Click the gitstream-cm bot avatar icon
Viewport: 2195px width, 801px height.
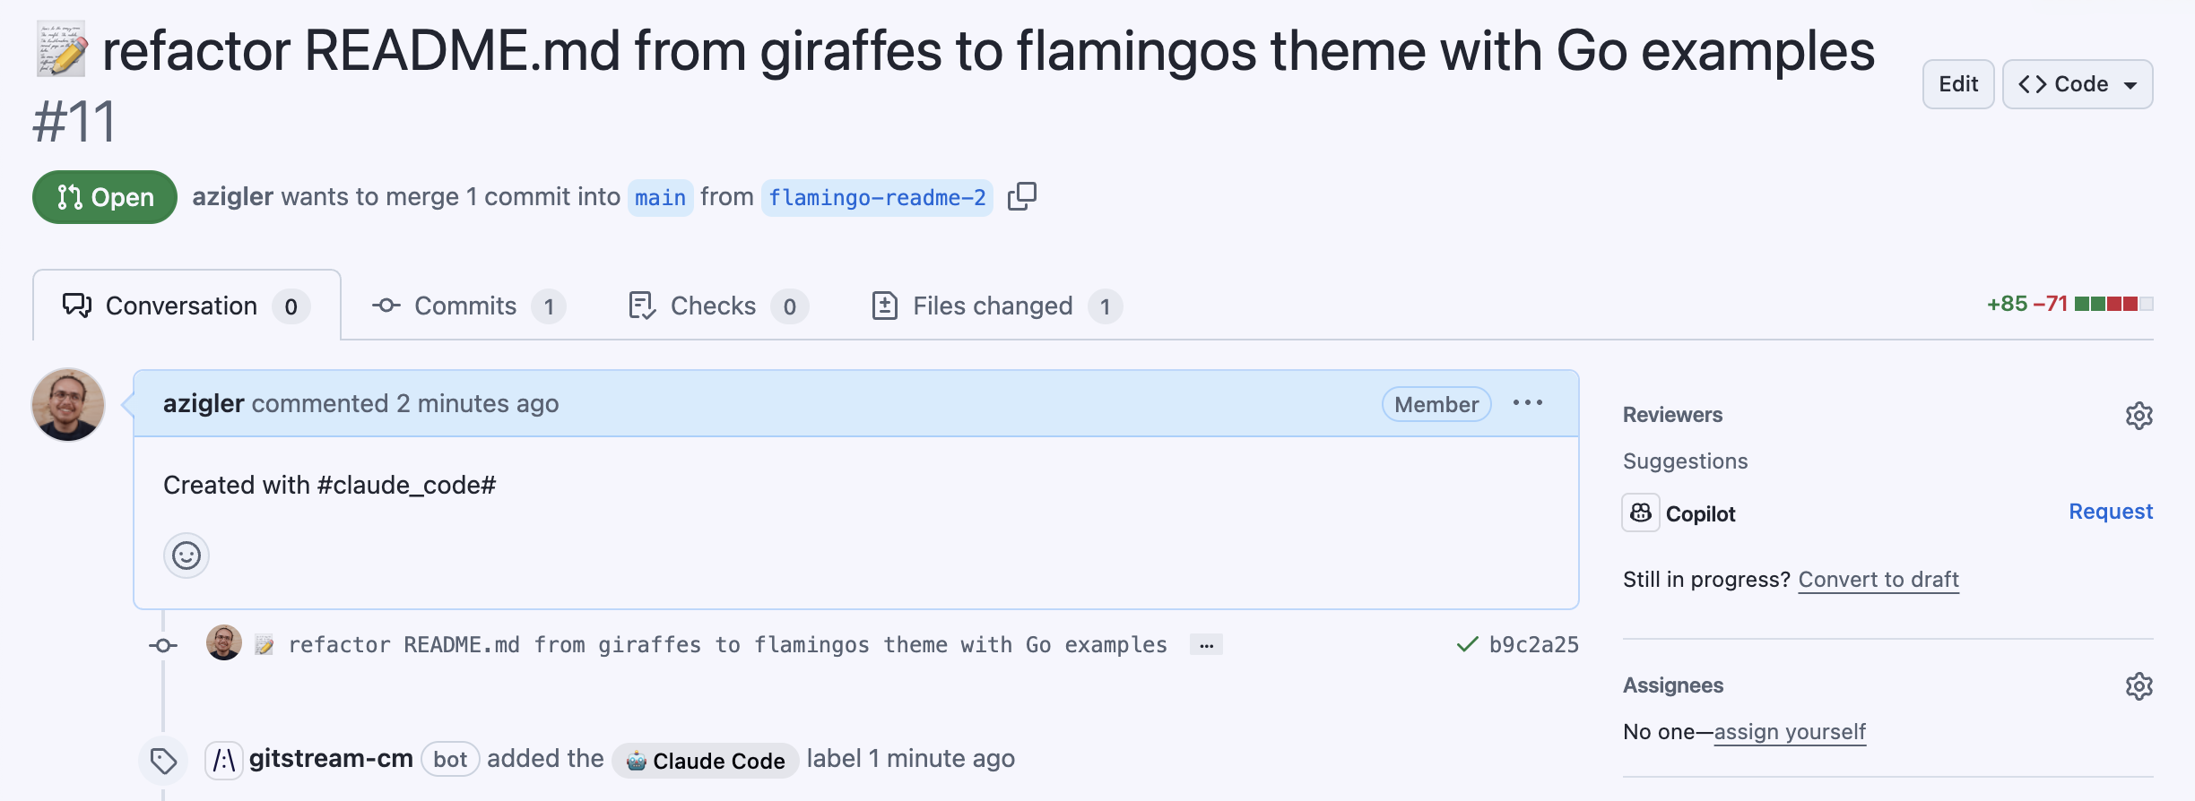[x=223, y=761]
